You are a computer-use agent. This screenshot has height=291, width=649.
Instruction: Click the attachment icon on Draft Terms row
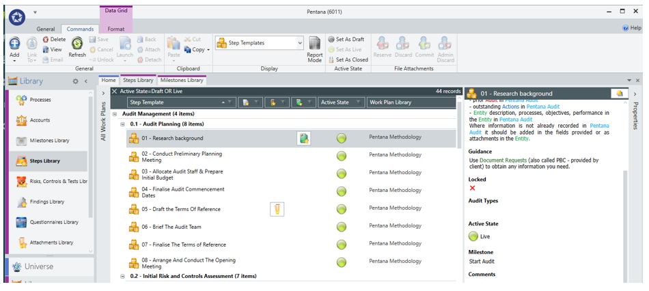tap(277, 210)
